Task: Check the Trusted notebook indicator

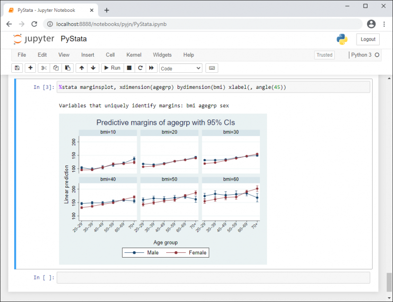Action: click(x=324, y=55)
